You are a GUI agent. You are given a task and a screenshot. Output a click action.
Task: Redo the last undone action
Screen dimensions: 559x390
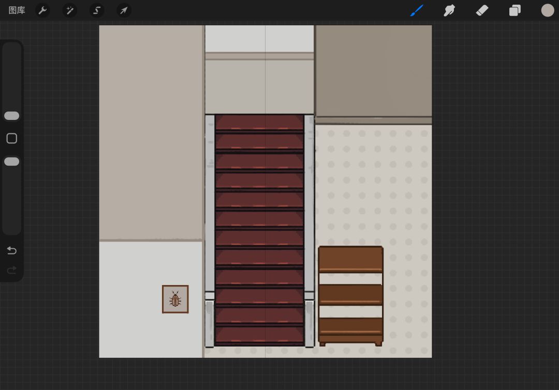click(12, 270)
